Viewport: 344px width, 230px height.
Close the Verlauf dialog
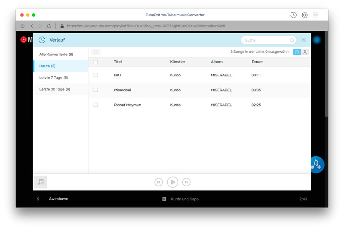click(304, 40)
